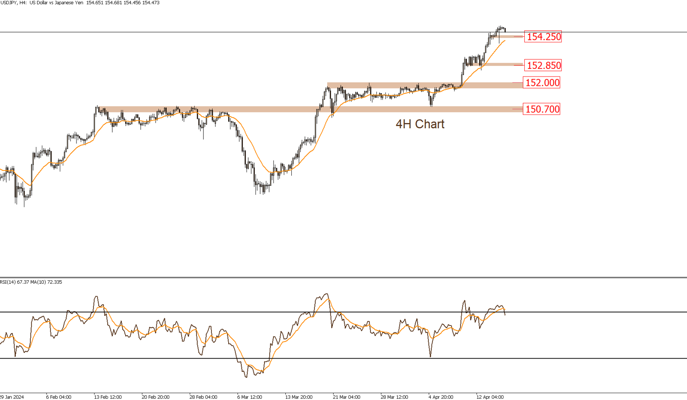The width and height of the screenshot is (687, 400).
Task: Click the 4 Apr 20:00 time label
Action: point(441,397)
